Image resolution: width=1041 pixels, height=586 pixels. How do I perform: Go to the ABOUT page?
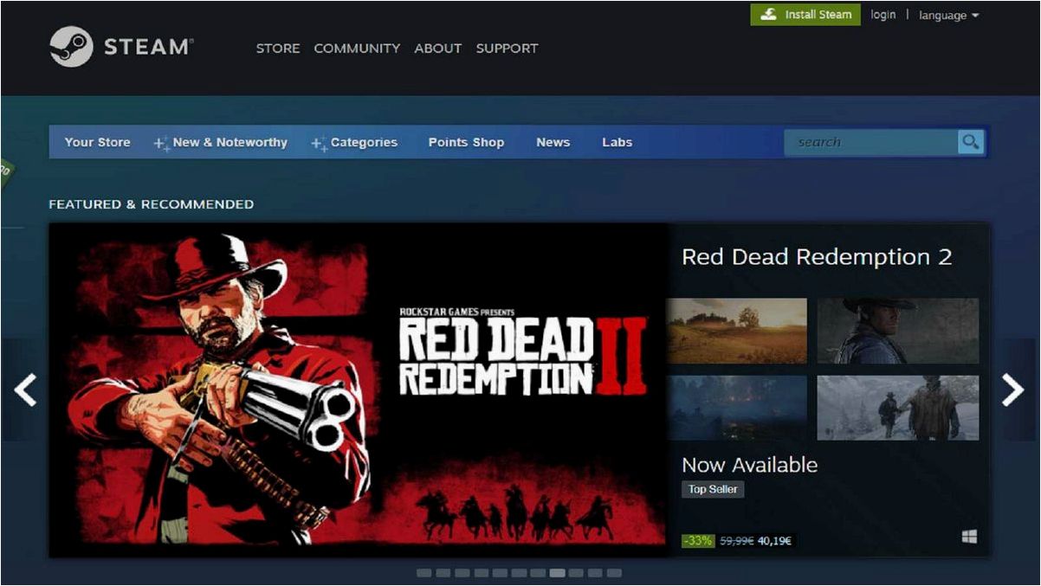click(x=437, y=48)
